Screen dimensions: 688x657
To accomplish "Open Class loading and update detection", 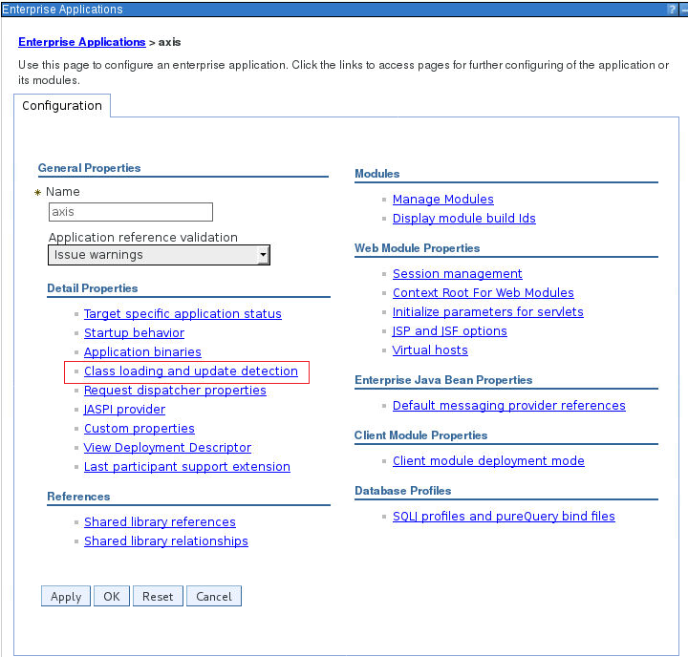I will pos(191,371).
